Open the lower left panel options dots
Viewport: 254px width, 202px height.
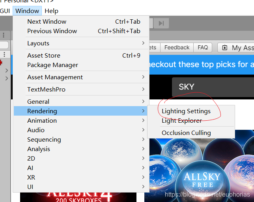(x=4, y=54)
